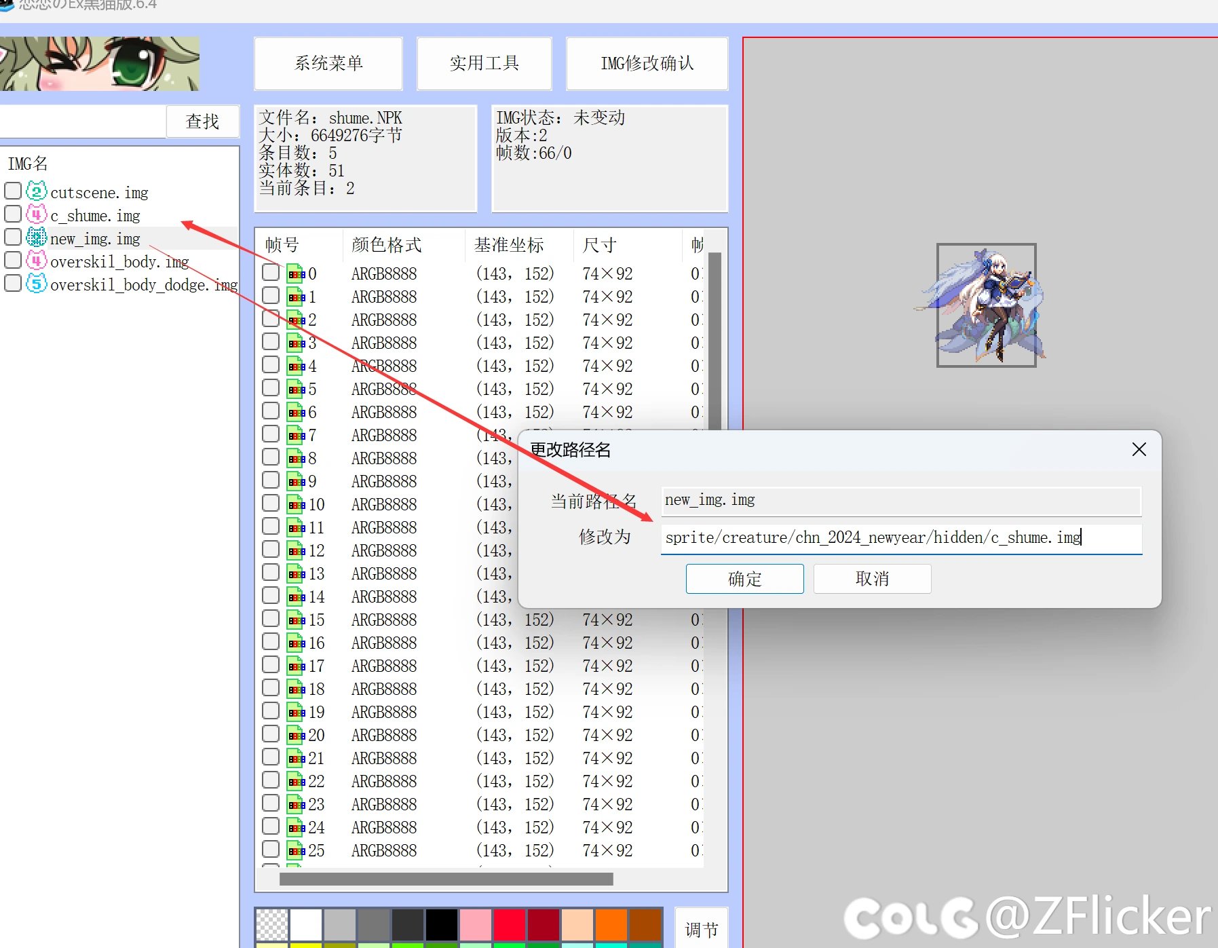
Task: Click the frame list horizontal scrollbar
Action: 446,879
